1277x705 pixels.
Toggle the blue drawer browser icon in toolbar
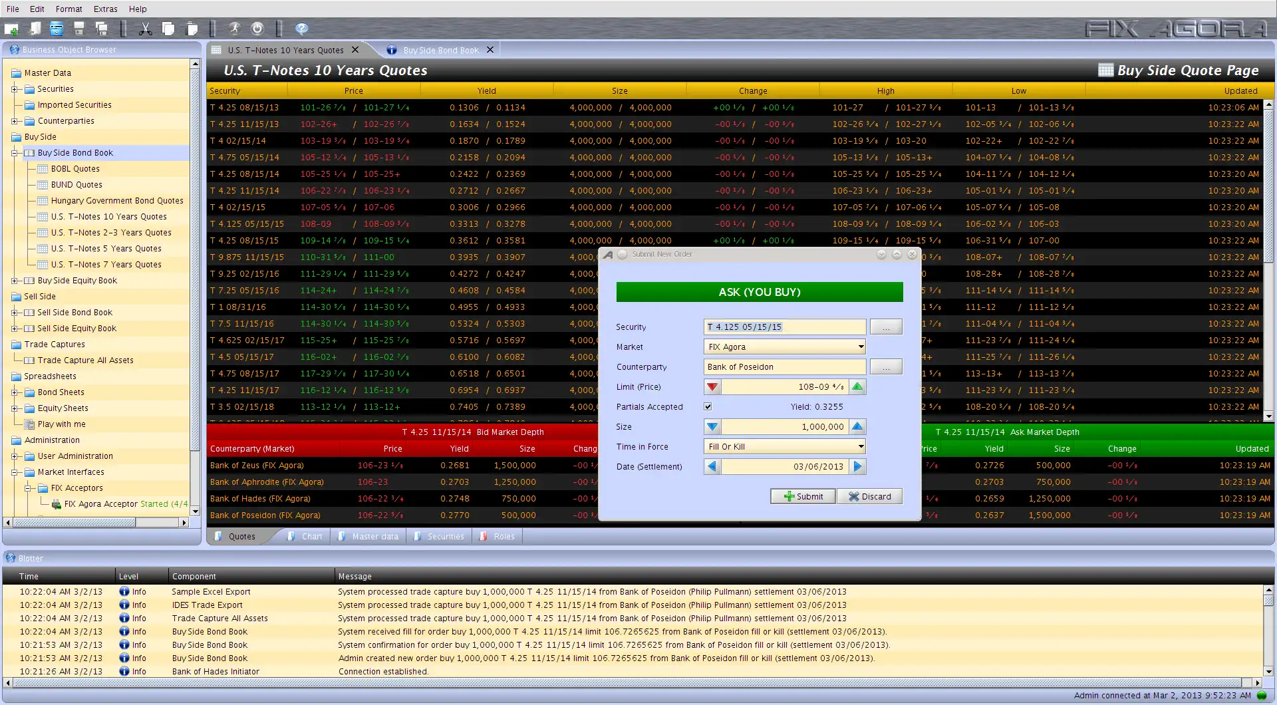pos(57,29)
